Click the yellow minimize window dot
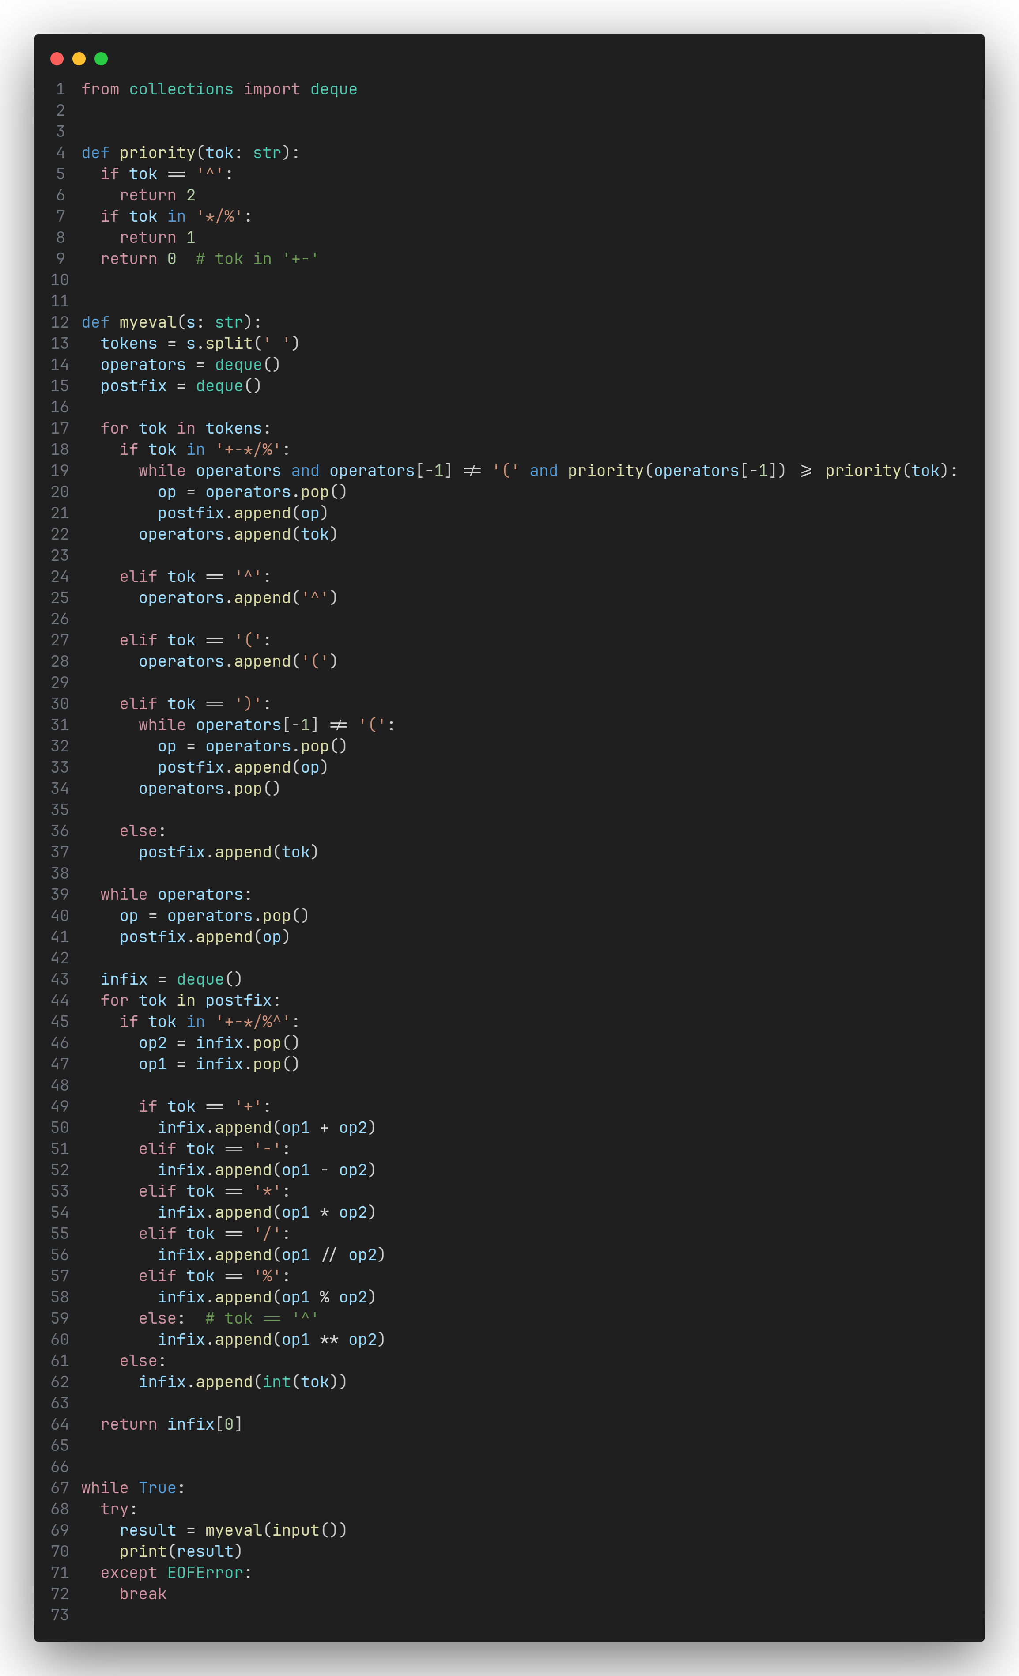 point(79,58)
